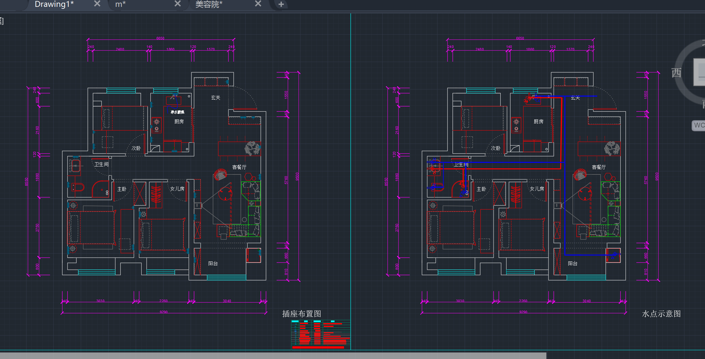Click the 6650 dimension above the left plan
705x359 pixels.
coord(160,39)
